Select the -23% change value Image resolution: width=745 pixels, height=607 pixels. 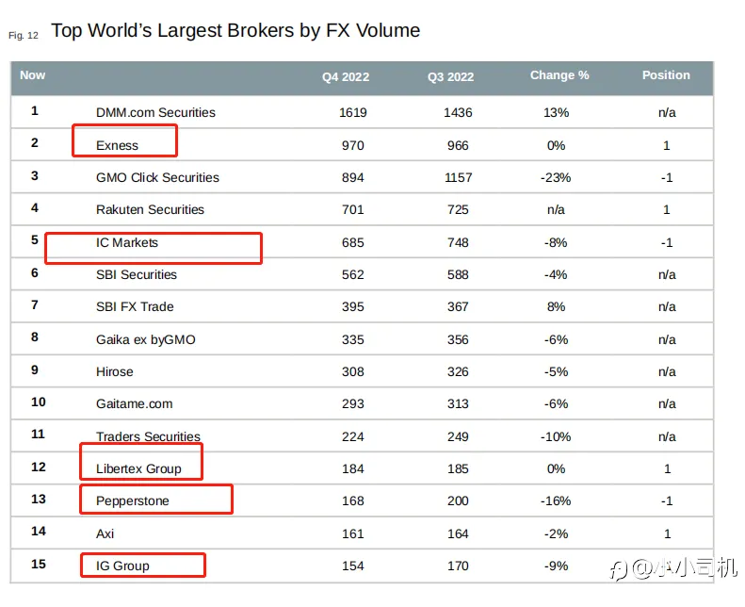tap(556, 177)
